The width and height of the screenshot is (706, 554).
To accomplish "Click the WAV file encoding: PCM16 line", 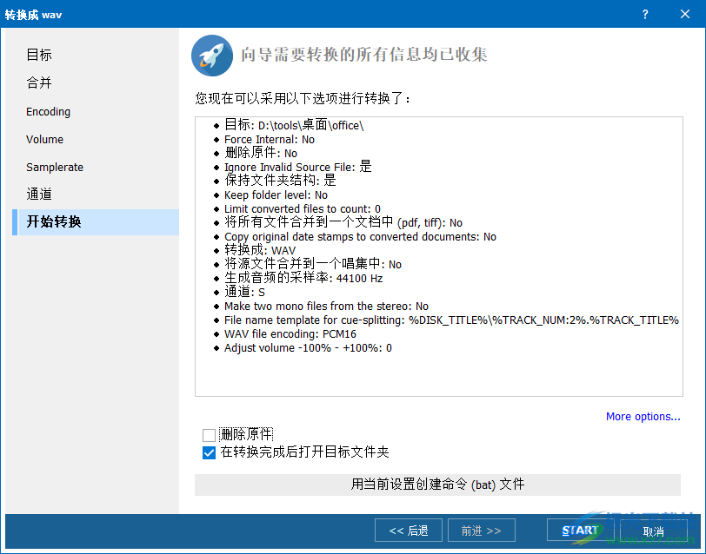I will point(290,334).
